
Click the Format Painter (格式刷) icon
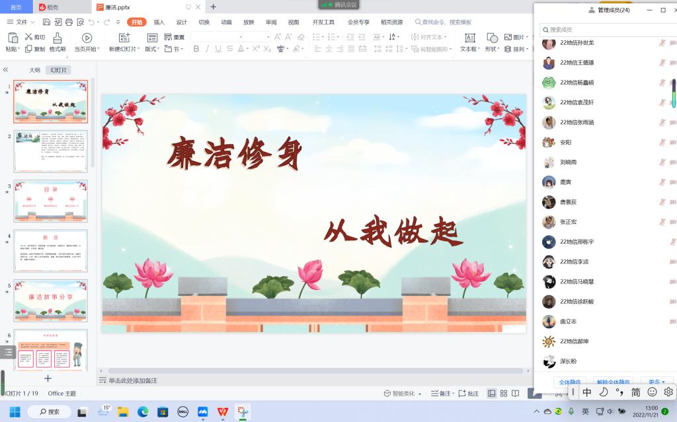[58, 38]
